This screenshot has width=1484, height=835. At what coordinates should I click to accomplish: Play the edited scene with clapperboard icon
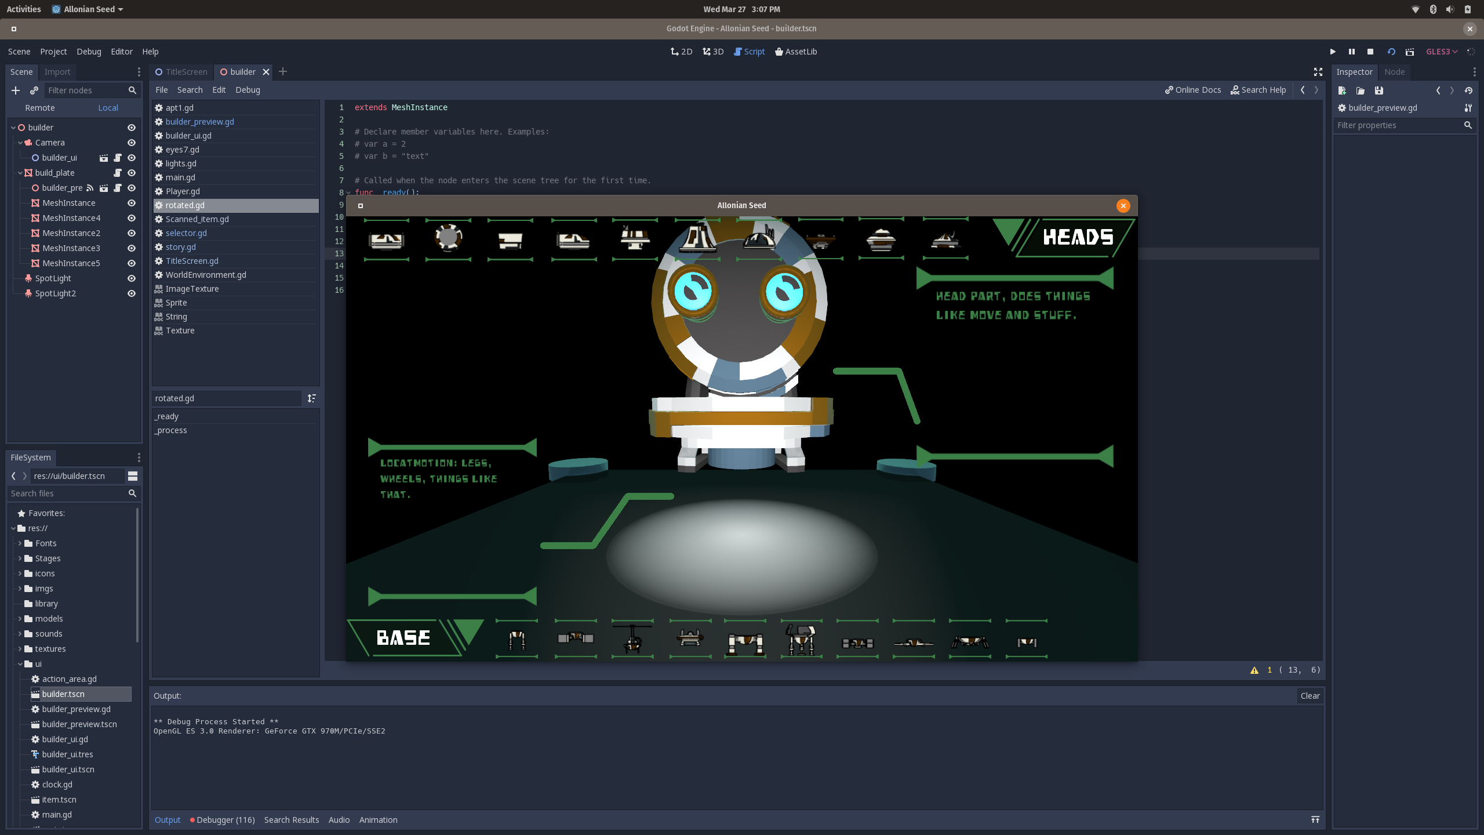(1410, 52)
